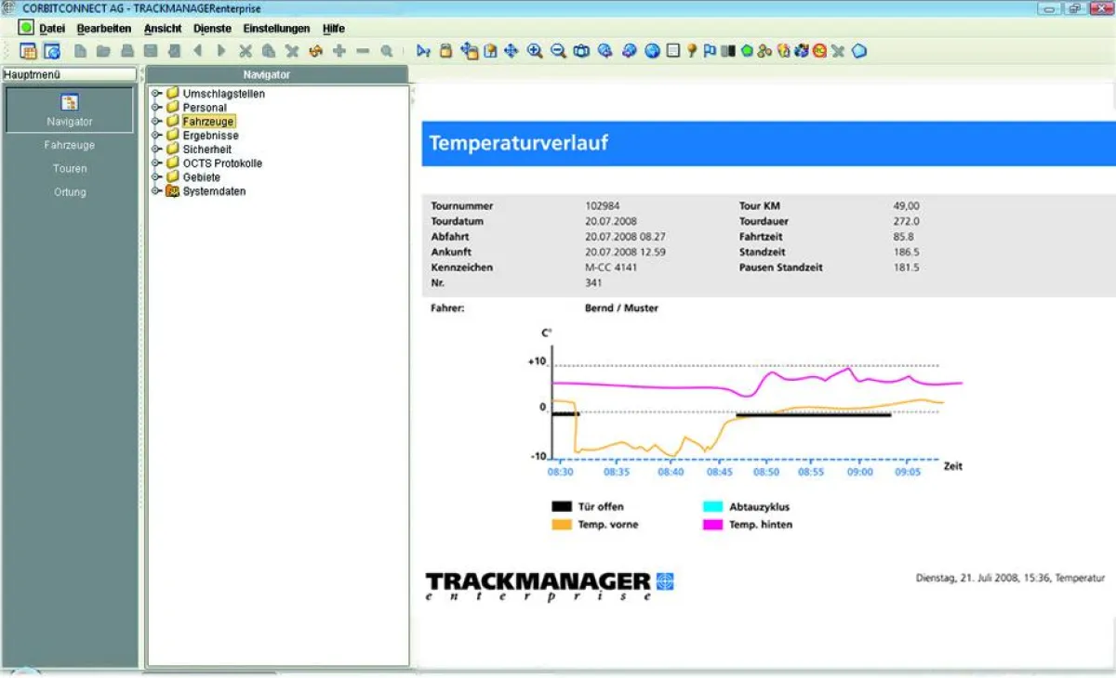Click the calendar table icon in toolbar
The height and width of the screenshot is (678, 1116).
[28, 51]
